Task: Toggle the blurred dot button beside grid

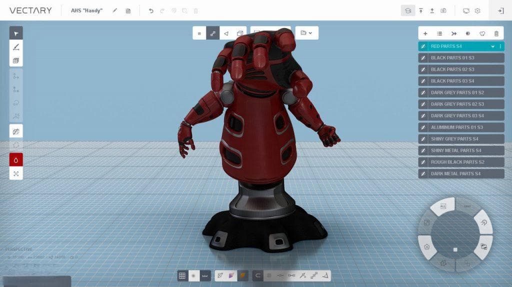Action: tap(193, 276)
